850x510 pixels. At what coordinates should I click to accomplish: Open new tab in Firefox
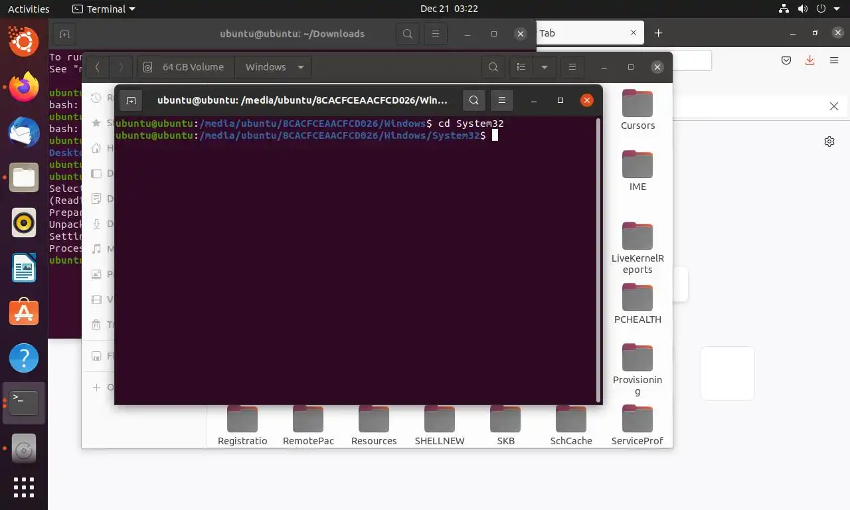(658, 33)
